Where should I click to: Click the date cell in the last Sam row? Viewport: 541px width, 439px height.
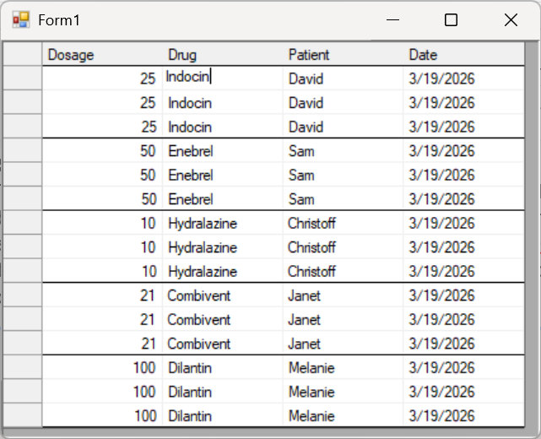[463, 199]
